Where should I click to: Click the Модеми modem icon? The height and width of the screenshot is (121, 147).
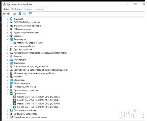click(11, 77)
